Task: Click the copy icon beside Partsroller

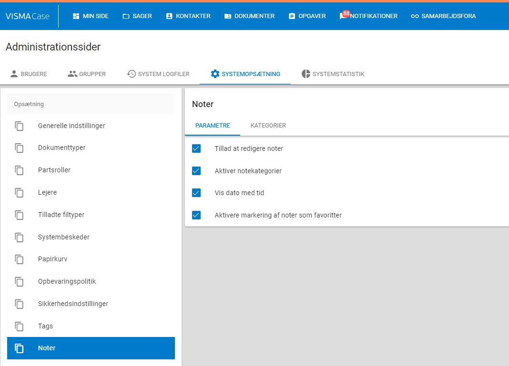Action: click(x=19, y=170)
